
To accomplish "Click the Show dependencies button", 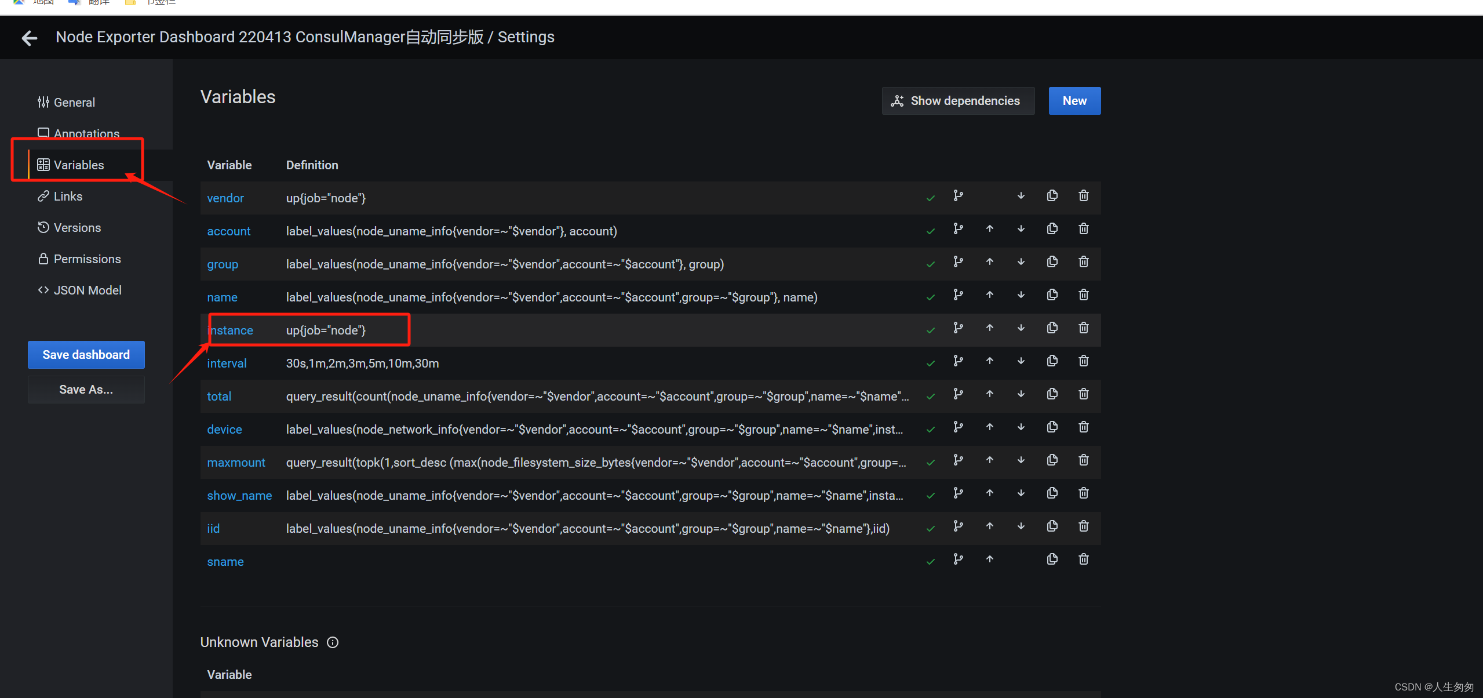I will point(957,101).
